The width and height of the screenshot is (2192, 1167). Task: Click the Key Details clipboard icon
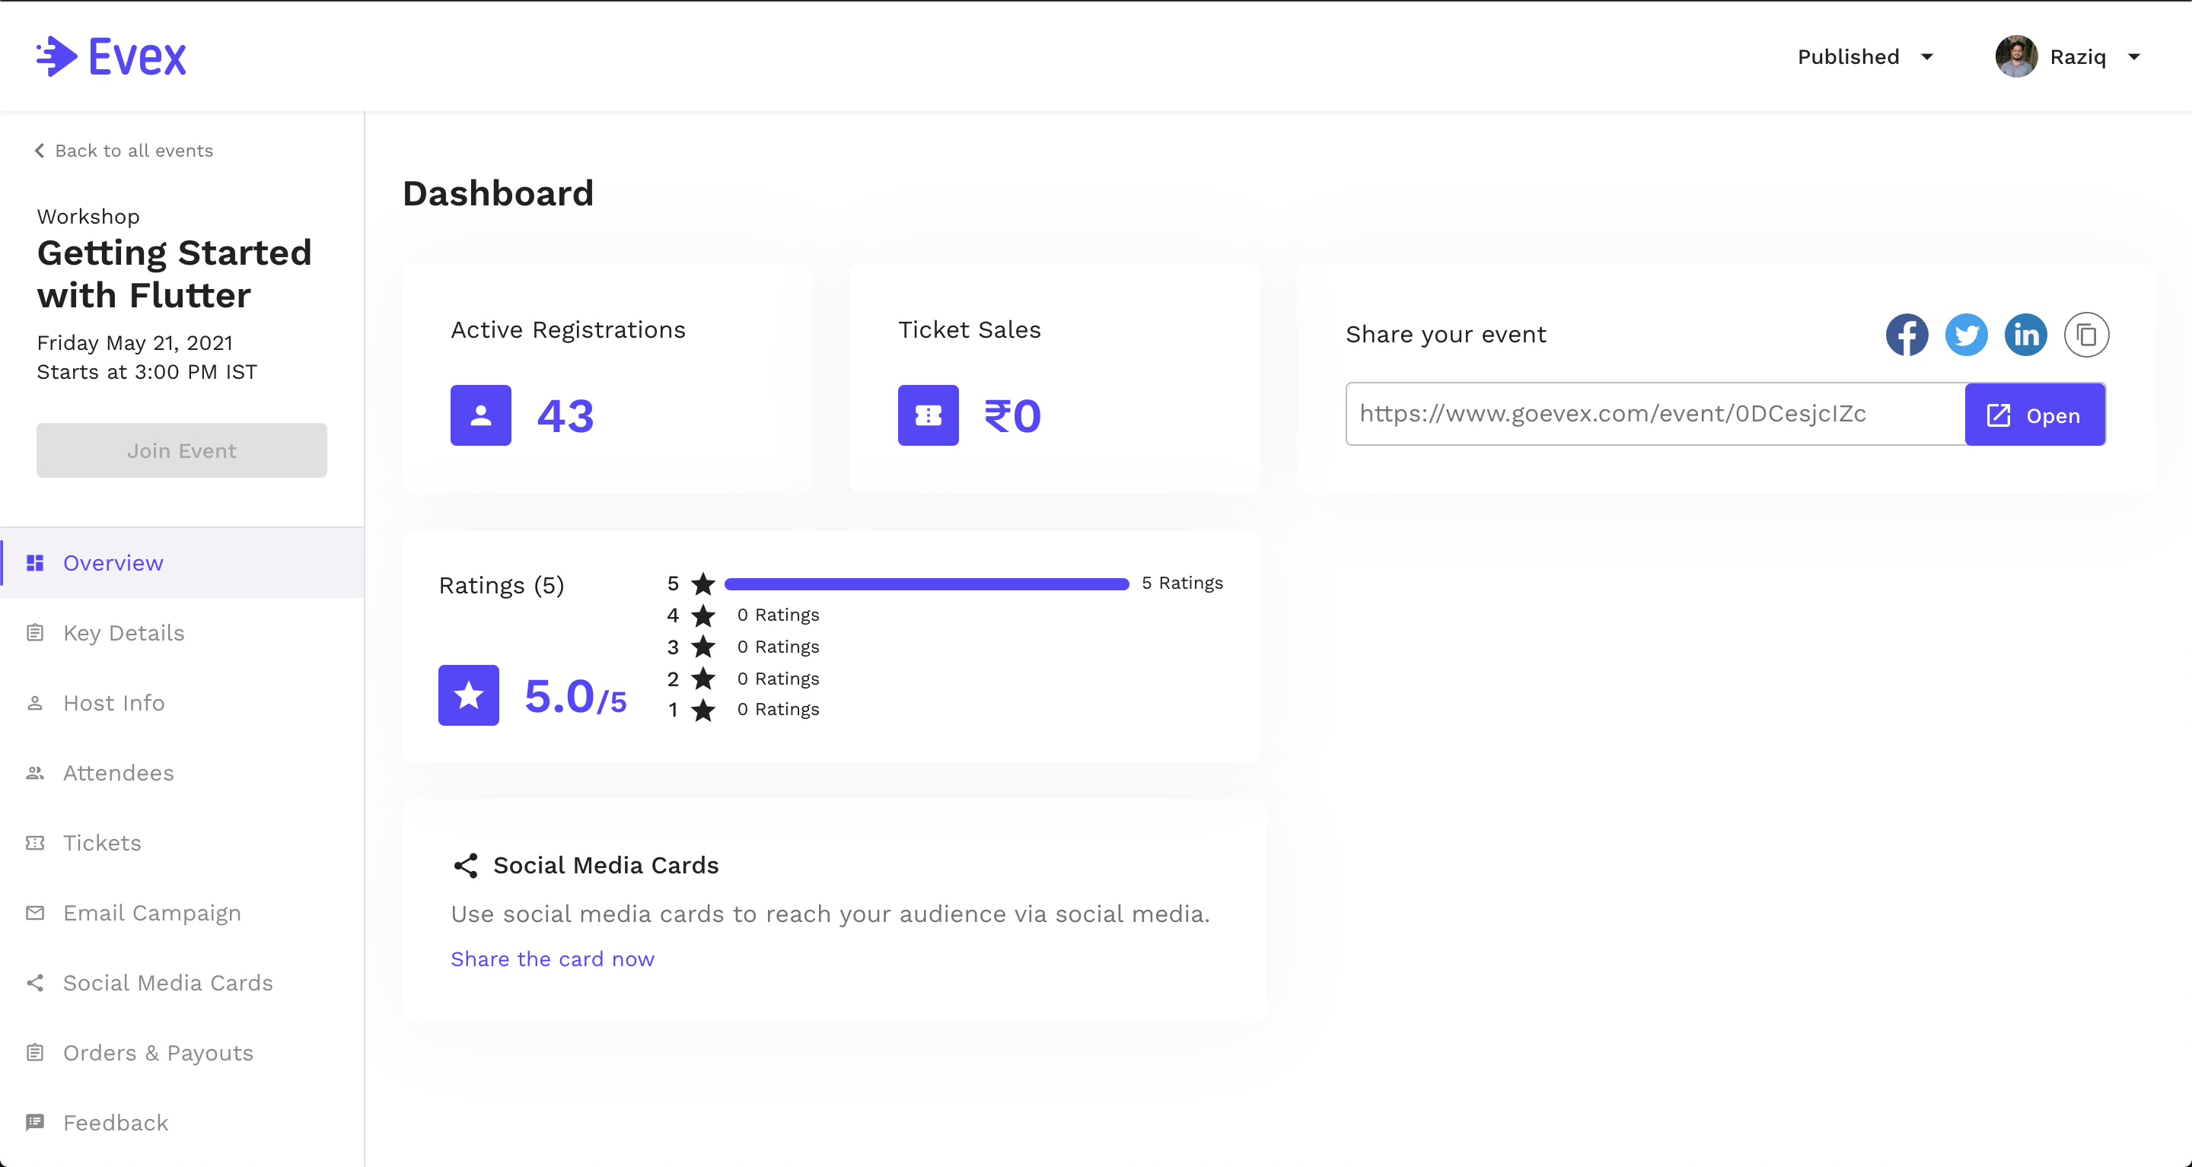coord(35,633)
